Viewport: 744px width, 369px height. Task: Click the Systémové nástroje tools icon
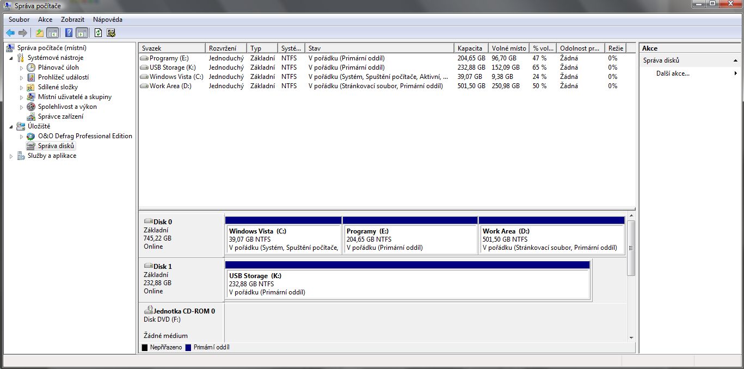21,58
